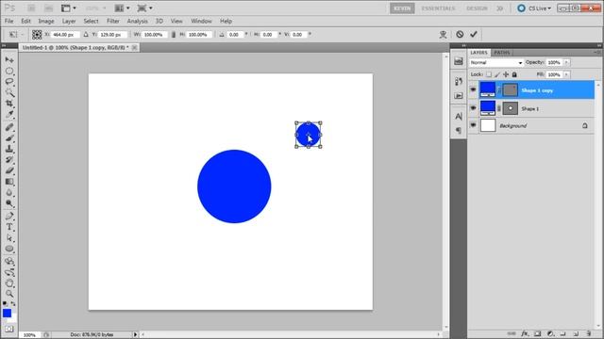The height and width of the screenshot is (339, 604).
Task: Click the Shape 1 vector mask thumbnail
Action: [x=510, y=108]
